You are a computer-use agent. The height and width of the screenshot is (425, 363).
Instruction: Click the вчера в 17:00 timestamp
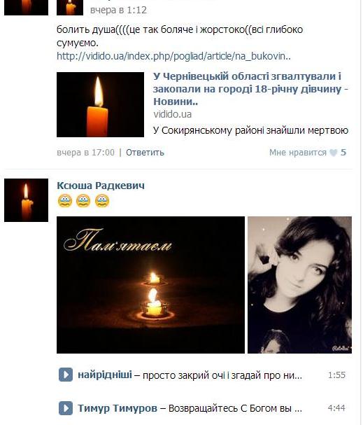coord(85,153)
